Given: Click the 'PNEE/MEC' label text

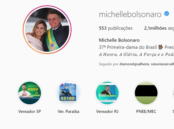Looking at the screenshot, I should point(146,111).
